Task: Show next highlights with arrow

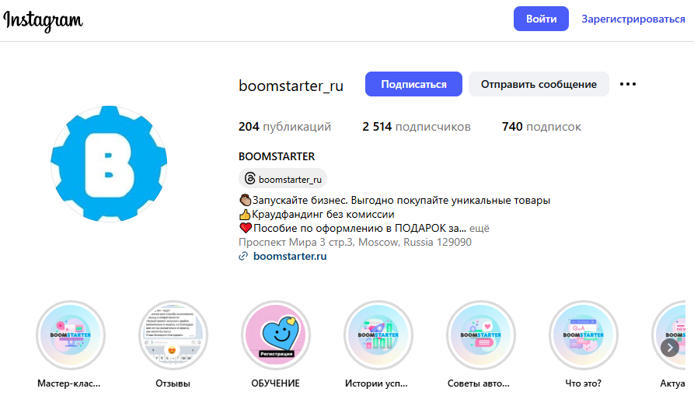Action: tap(670, 348)
